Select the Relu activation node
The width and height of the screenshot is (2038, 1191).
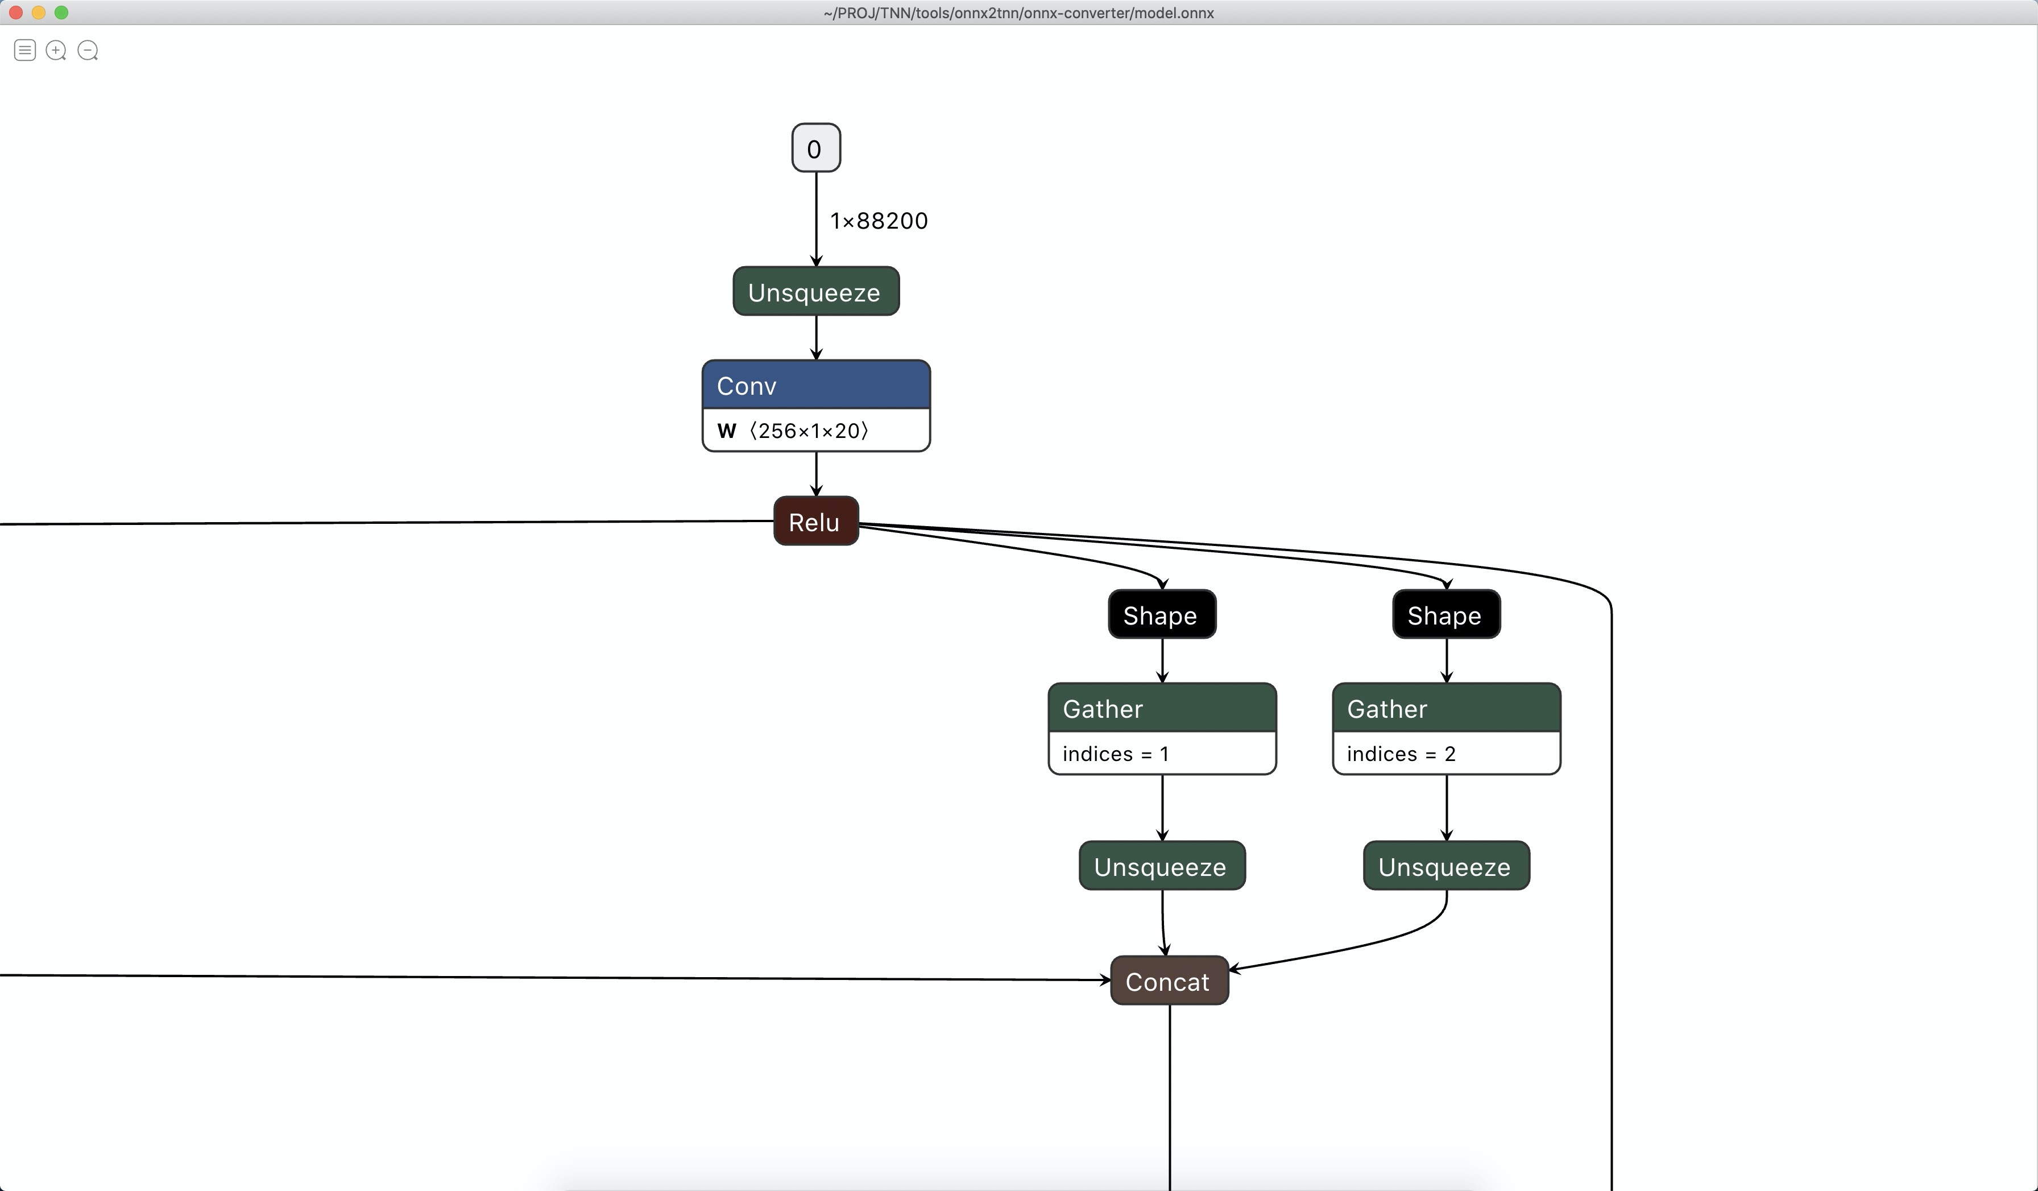tap(815, 522)
